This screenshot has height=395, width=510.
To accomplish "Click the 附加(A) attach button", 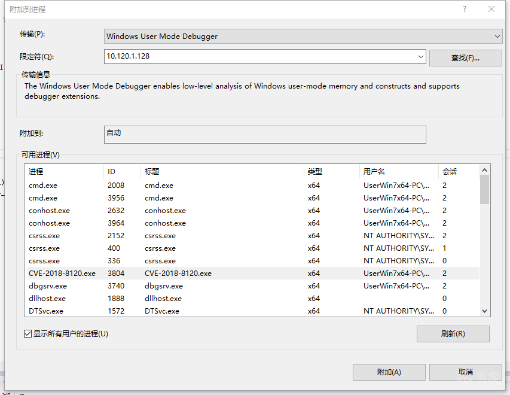I will [x=389, y=372].
